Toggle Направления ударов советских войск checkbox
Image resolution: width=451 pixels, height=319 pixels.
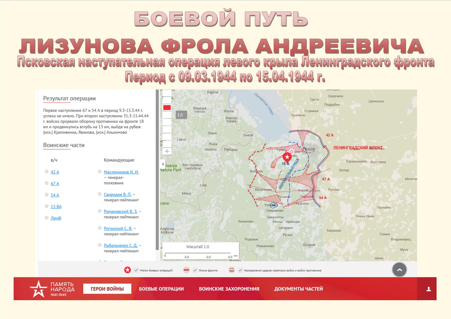coord(240,270)
